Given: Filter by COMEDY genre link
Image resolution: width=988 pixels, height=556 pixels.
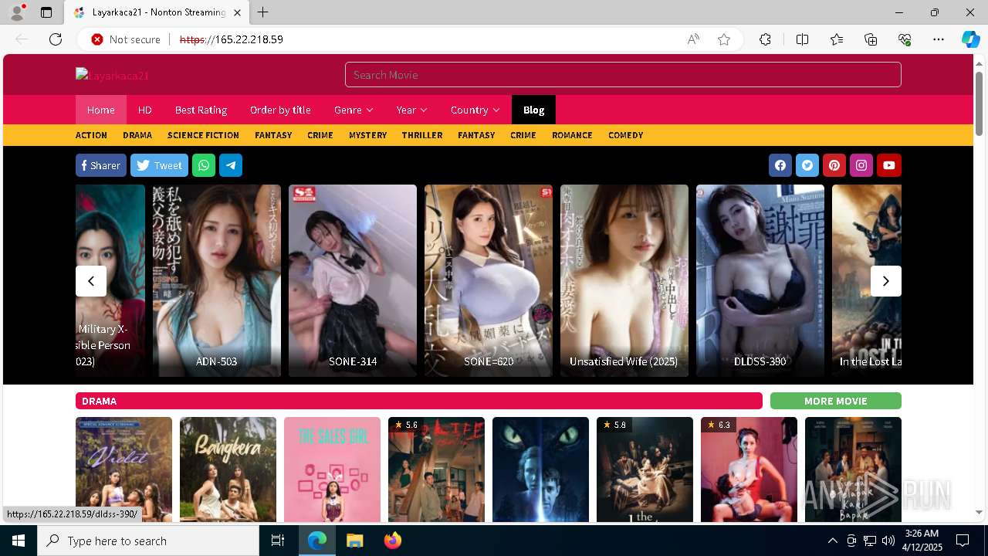Looking at the screenshot, I should 625,135.
